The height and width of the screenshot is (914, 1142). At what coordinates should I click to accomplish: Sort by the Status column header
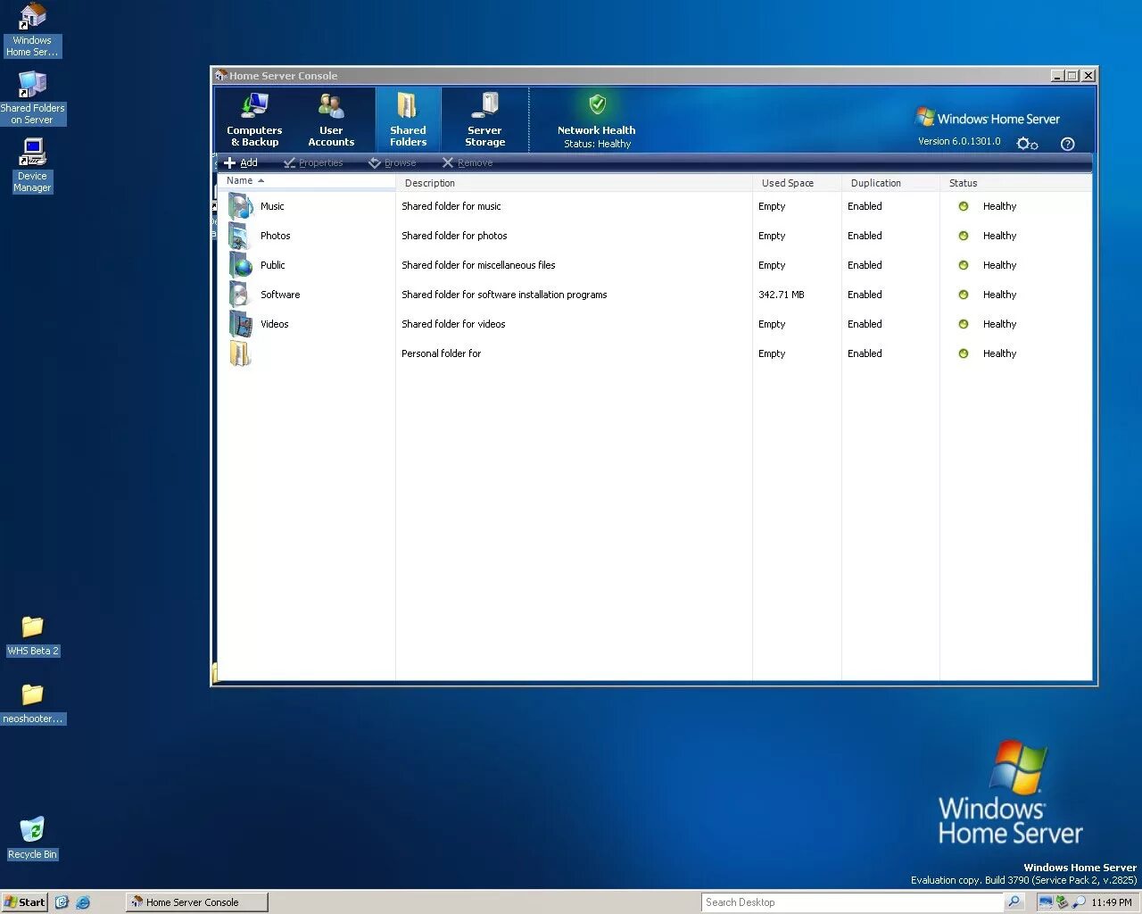coord(1015,183)
